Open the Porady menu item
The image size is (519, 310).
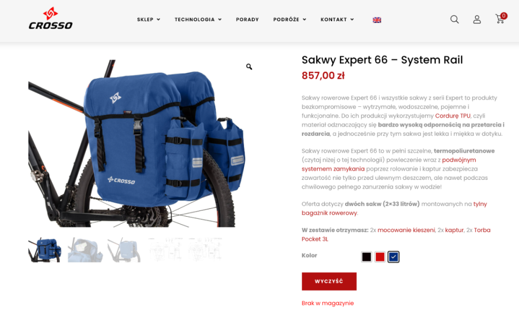click(247, 20)
